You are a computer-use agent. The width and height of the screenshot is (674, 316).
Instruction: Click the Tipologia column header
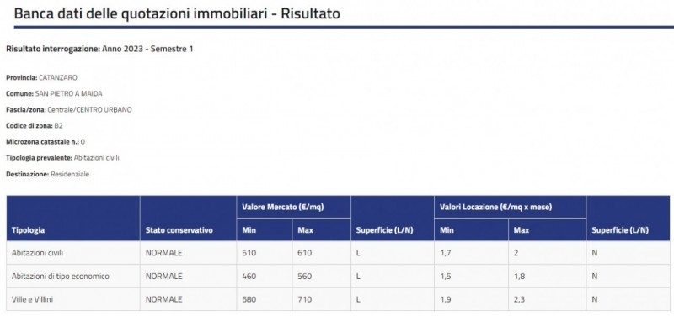pyautogui.click(x=28, y=230)
